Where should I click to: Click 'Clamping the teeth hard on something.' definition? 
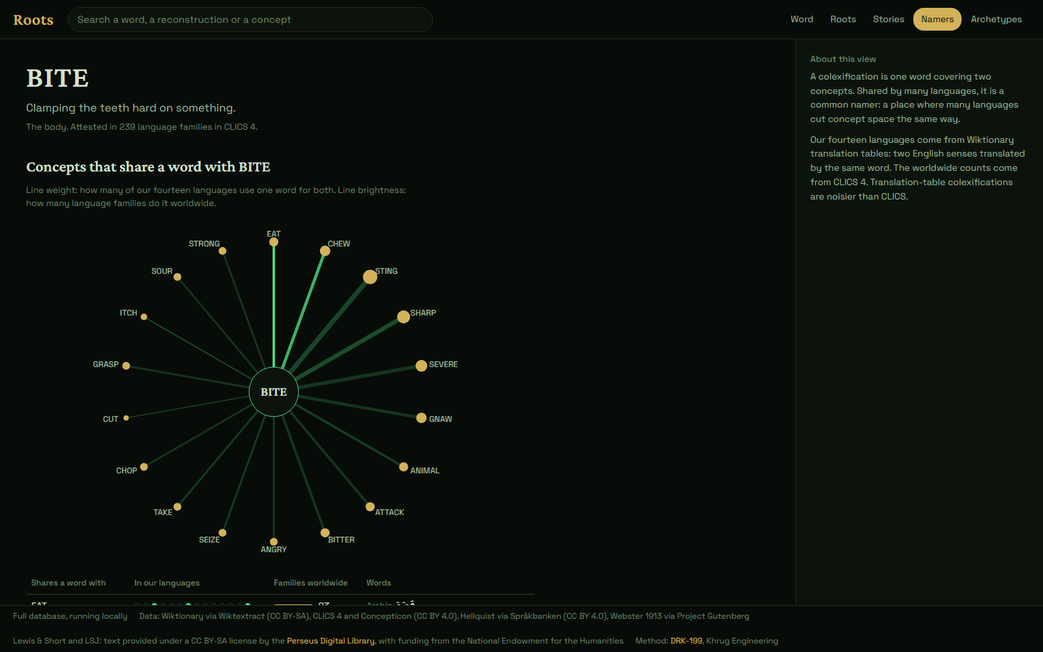pyautogui.click(x=131, y=108)
